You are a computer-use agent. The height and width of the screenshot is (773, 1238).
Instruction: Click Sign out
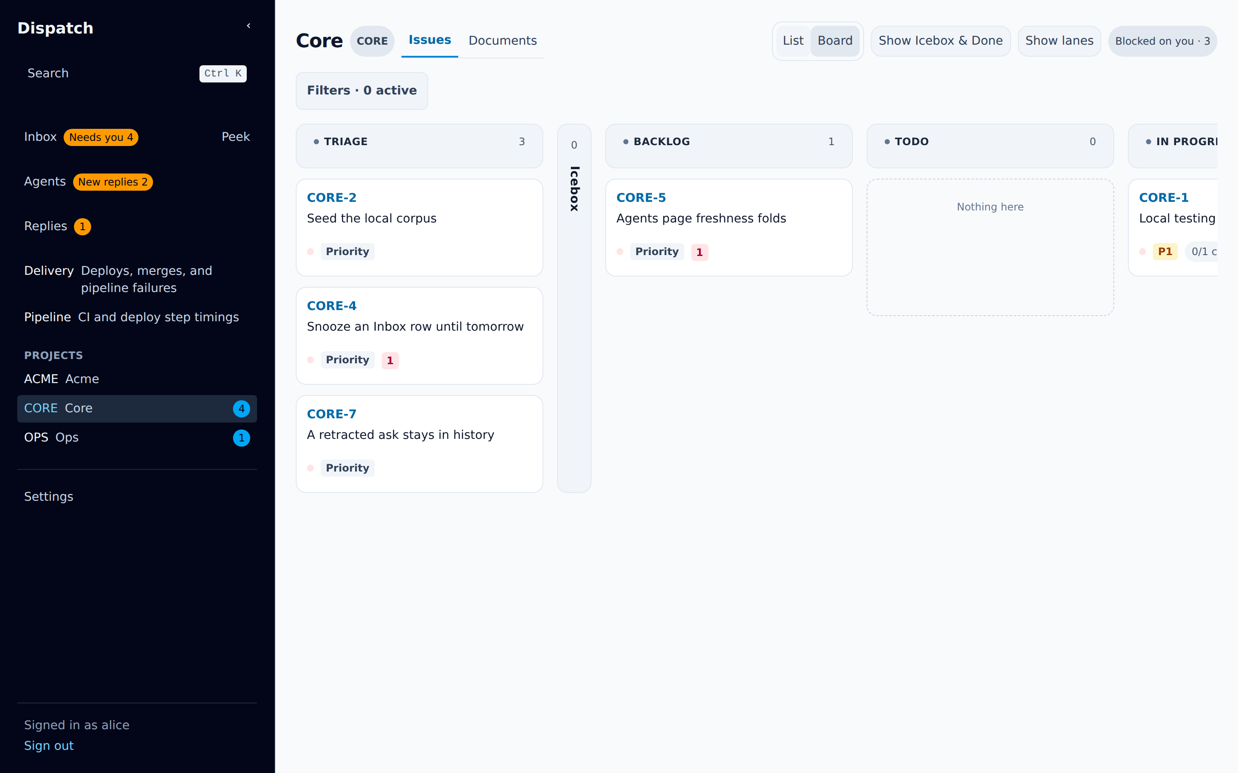click(x=49, y=746)
